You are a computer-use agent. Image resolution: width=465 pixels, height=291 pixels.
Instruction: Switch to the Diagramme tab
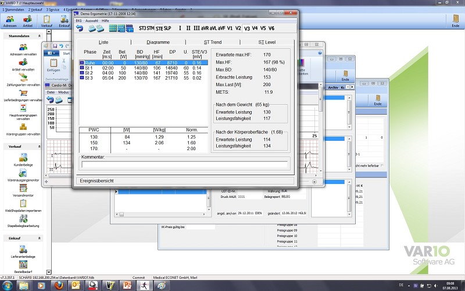[x=158, y=42]
